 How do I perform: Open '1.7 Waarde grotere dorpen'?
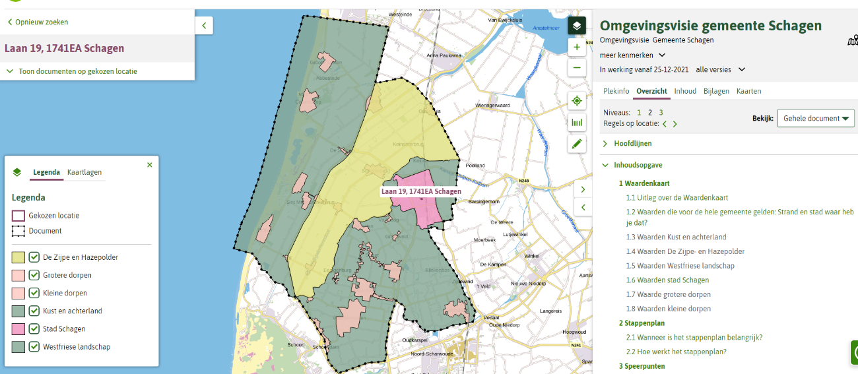tap(669, 294)
